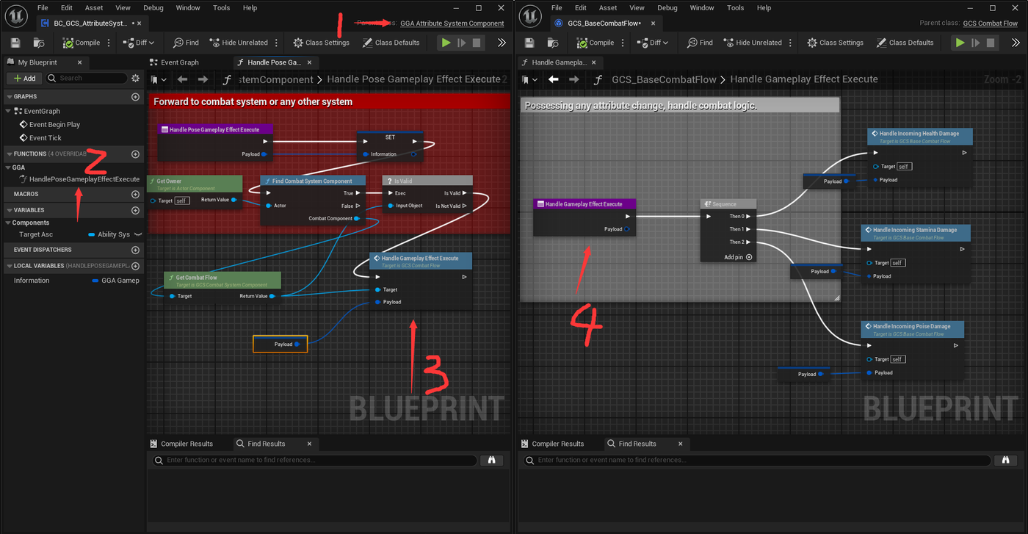This screenshot has height=534, width=1028.
Task: Compile GCS_BaseCombatFlow in right window
Action: pyautogui.click(x=596, y=43)
